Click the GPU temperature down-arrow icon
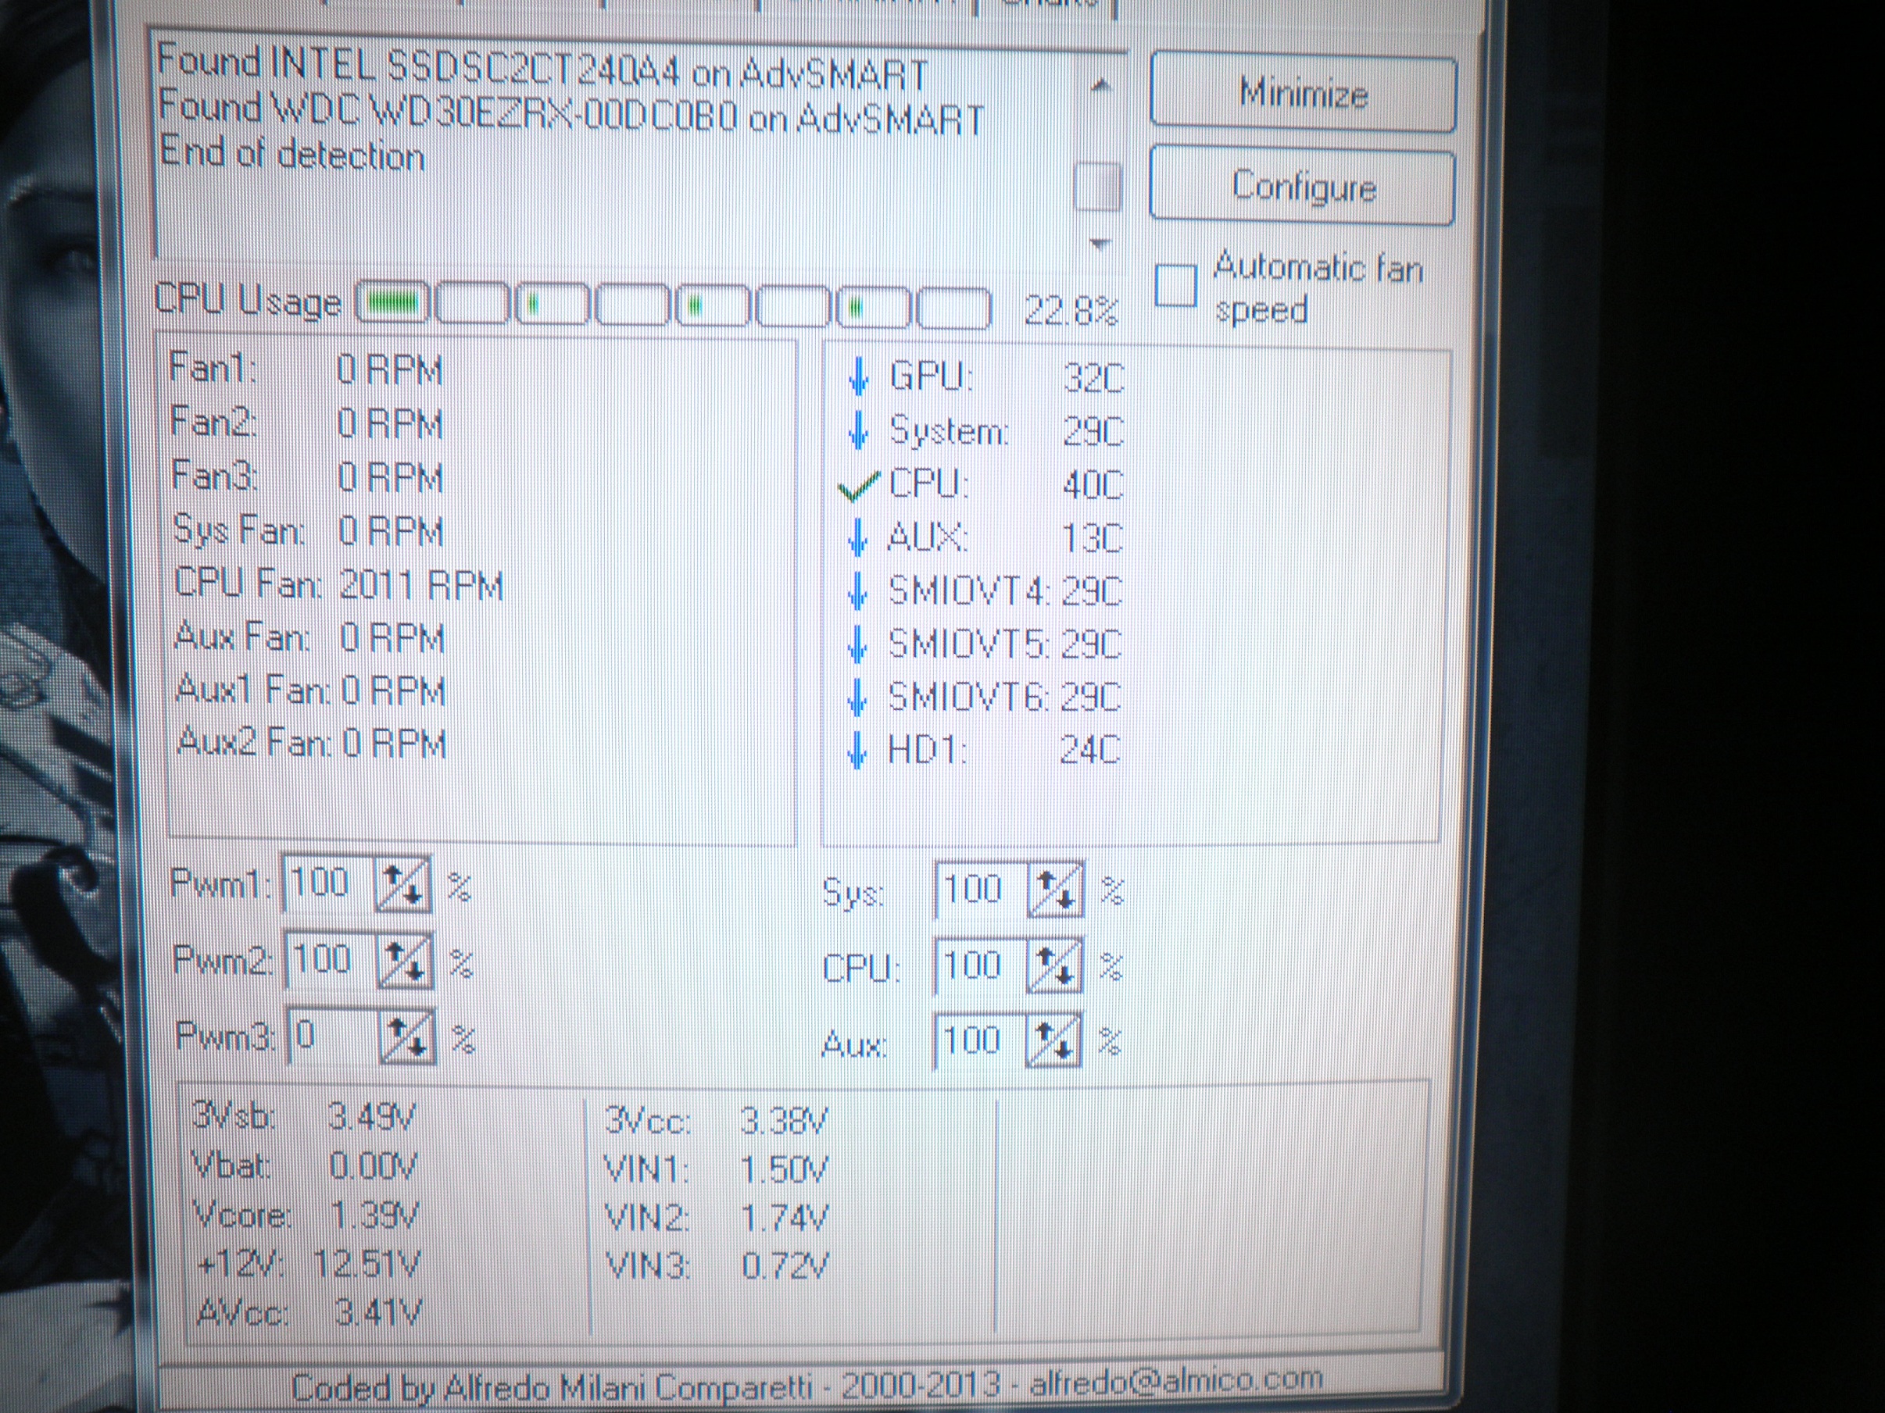Viewport: 1885px width, 1413px height. click(x=858, y=376)
